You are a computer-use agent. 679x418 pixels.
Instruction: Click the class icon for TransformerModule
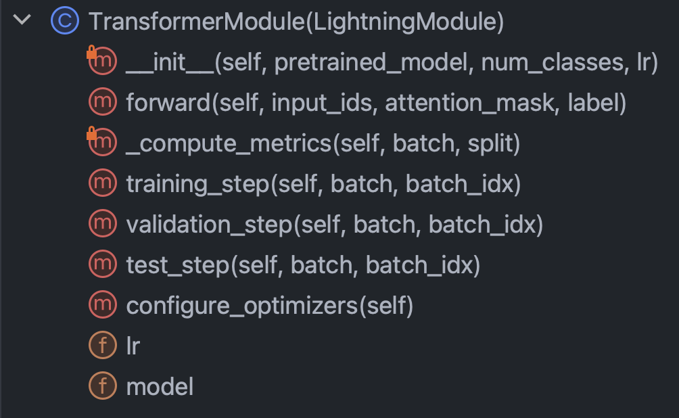64,20
